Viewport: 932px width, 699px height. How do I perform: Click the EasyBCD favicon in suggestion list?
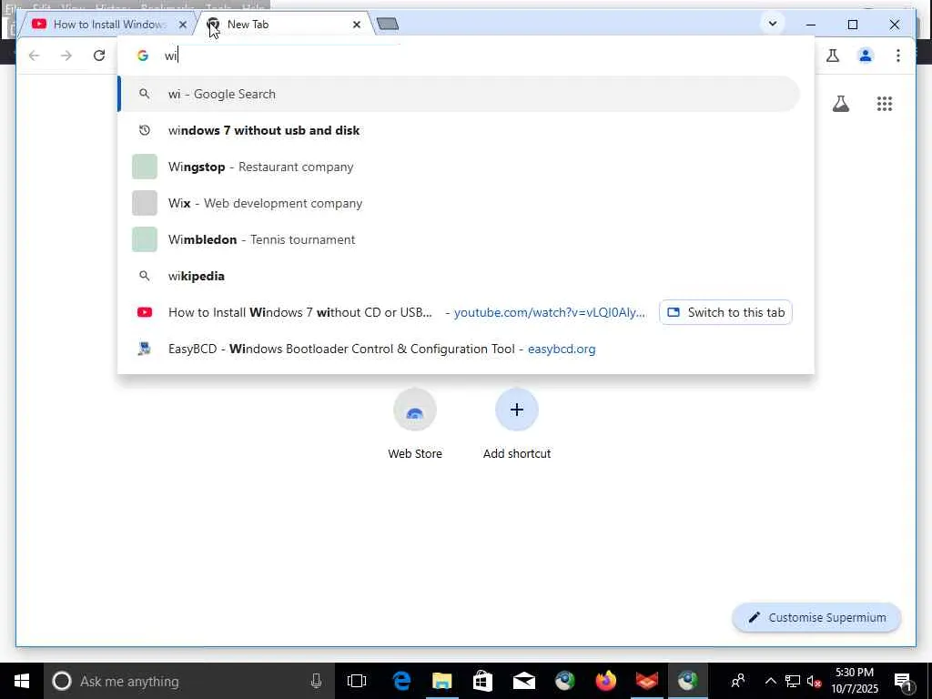point(145,349)
